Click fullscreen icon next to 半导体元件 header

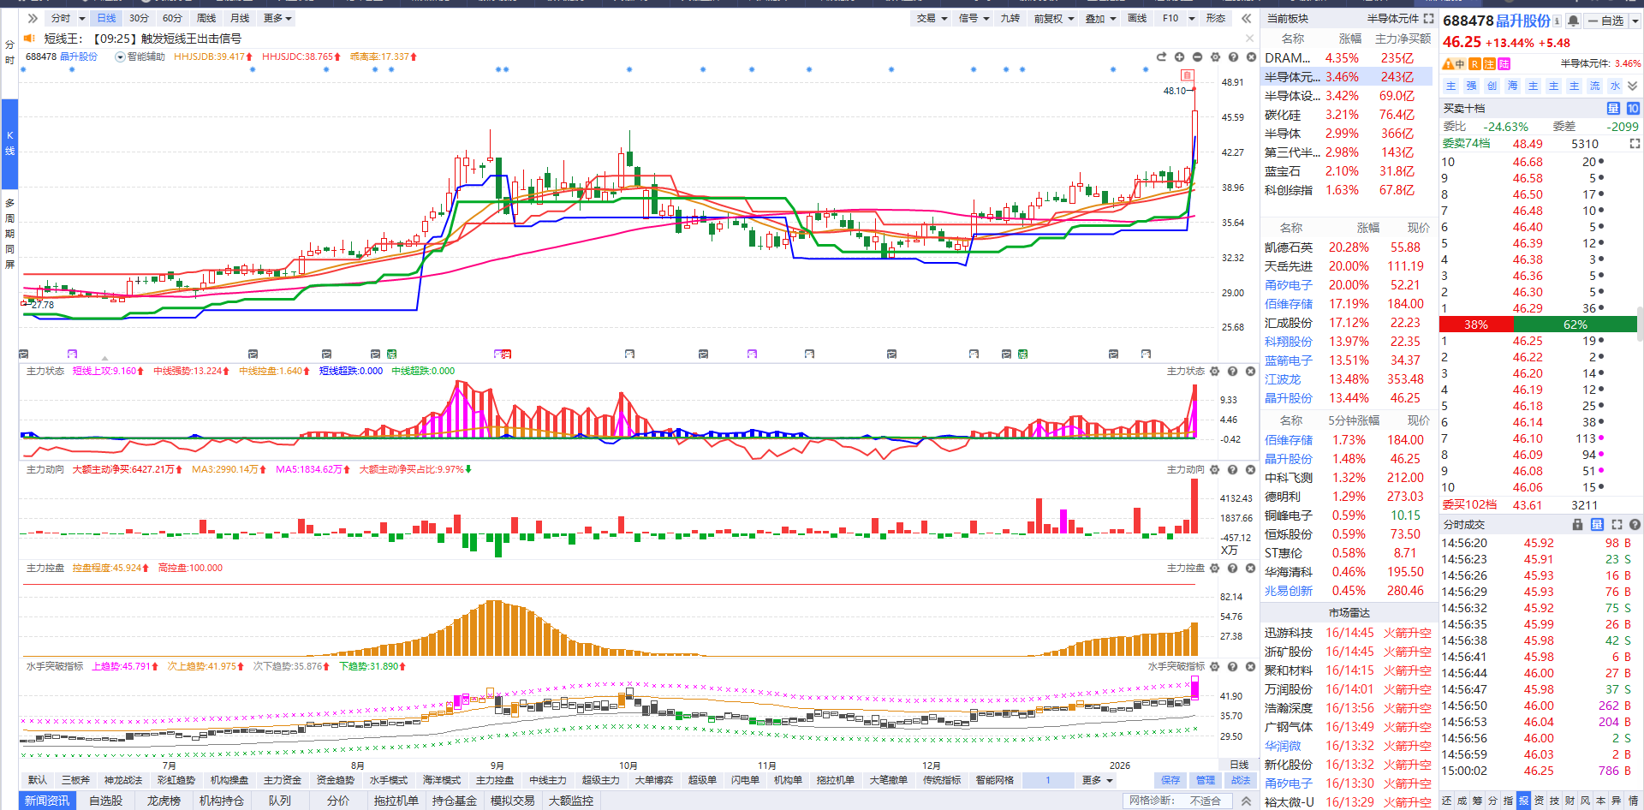(1428, 18)
